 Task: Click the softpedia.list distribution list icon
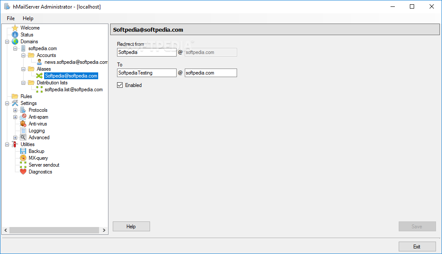(39, 90)
